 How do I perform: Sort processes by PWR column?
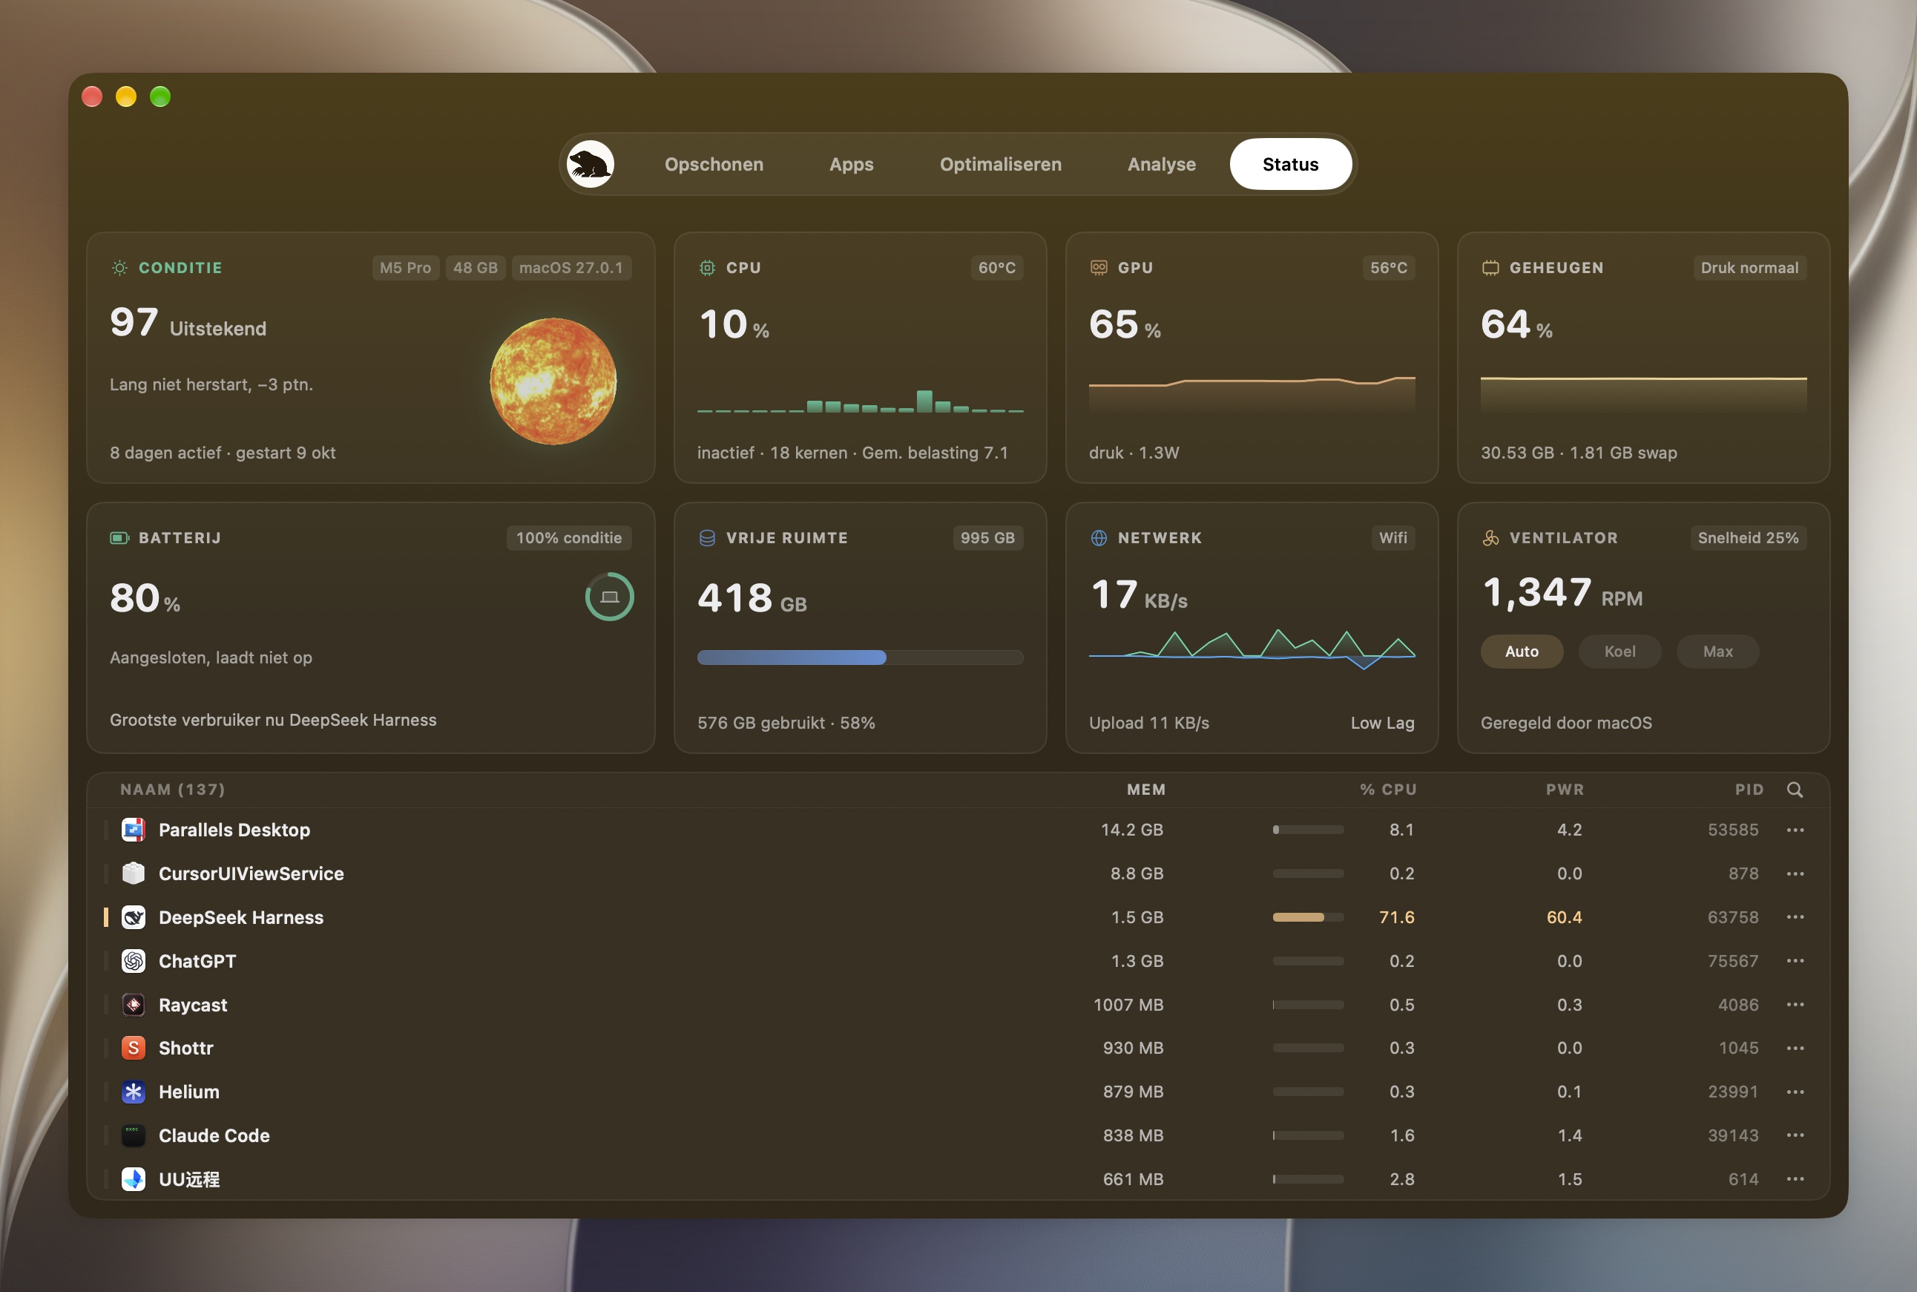(1565, 790)
